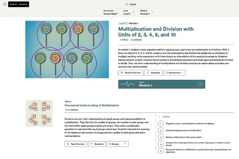Click flag icon on module Standards
239x159 pixels.
pyautogui.click(x=148, y=73)
